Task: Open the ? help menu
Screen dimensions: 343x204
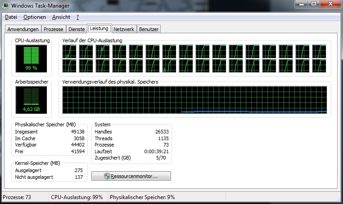Action: 78,17
